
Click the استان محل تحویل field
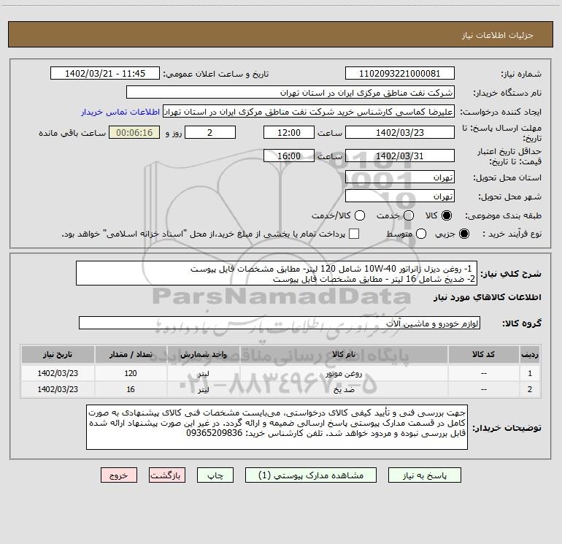click(x=400, y=177)
